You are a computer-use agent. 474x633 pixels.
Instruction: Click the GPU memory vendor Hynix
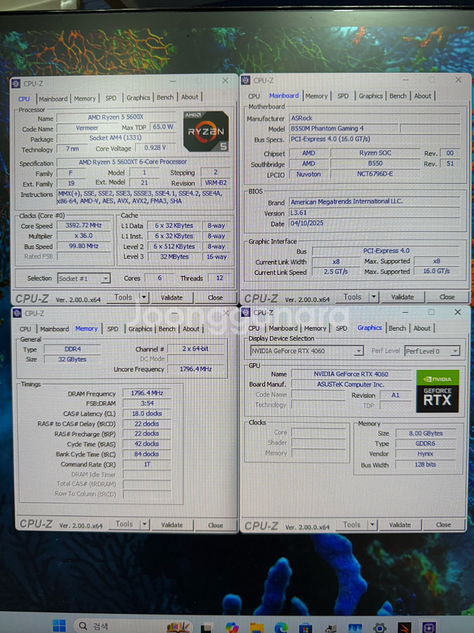(x=425, y=454)
